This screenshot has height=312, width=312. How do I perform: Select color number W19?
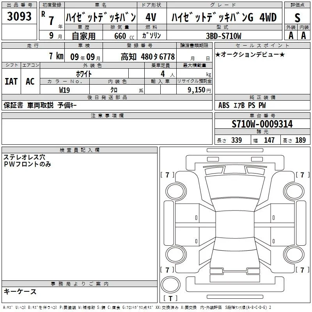point(64,90)
